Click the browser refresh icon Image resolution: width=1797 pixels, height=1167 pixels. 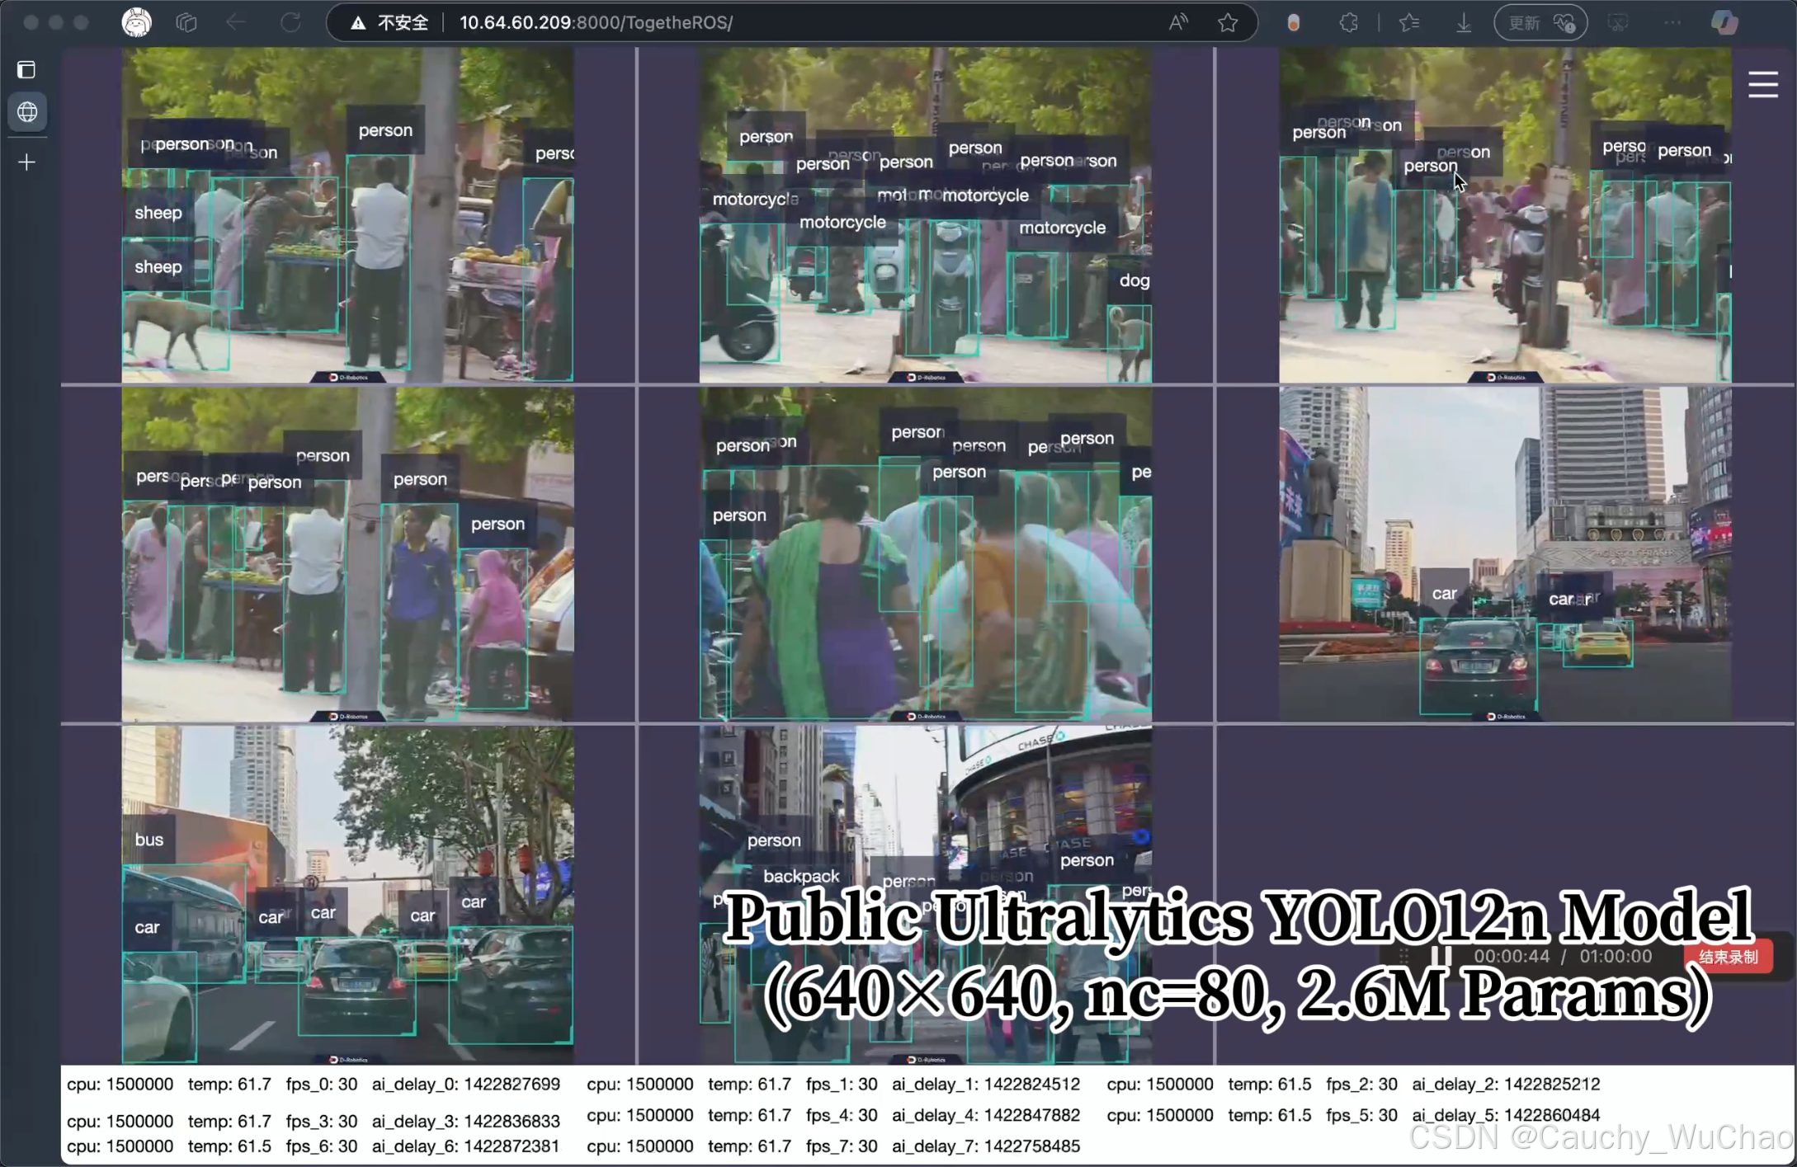290,22
